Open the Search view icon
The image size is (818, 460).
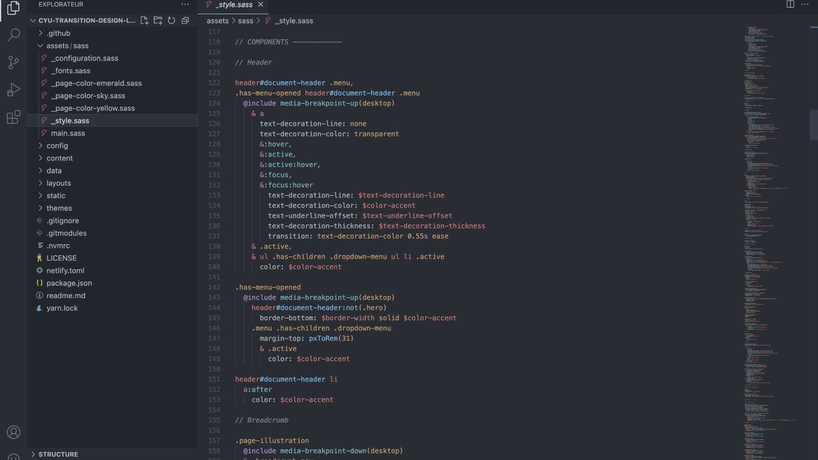13,34
